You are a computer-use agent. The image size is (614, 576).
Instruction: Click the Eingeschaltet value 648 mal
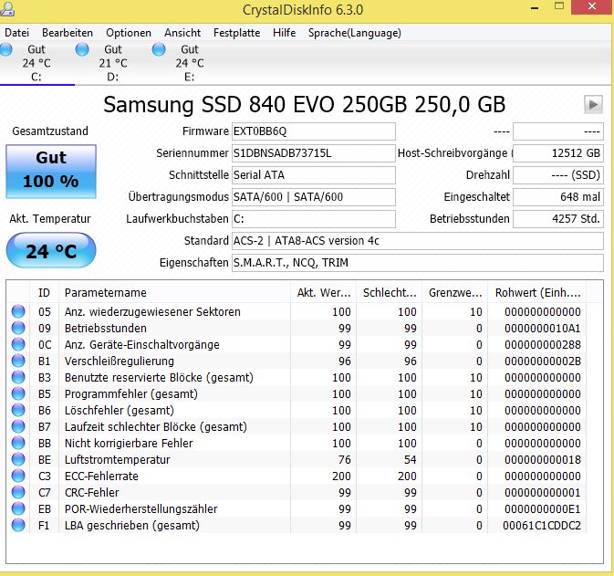point(558,197)
